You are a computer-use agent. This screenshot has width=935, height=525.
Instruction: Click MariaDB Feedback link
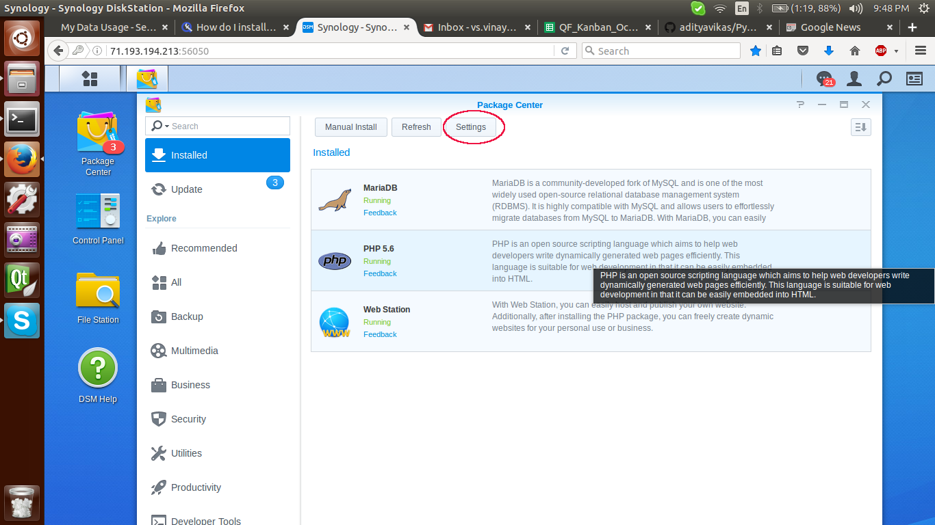pos(380,213)
